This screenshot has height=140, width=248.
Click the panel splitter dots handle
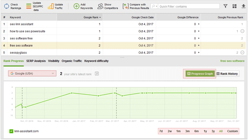pyautogui.click(x=122, y=58)
